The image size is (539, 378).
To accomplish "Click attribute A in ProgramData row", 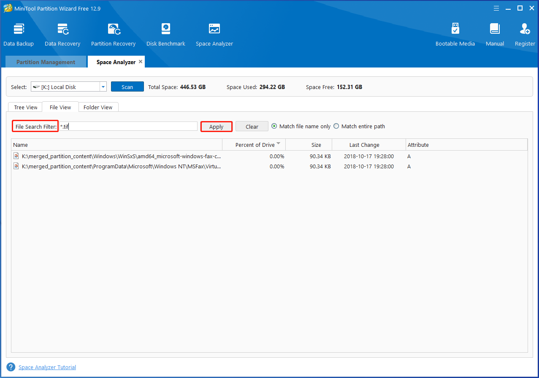I will click(x=409, y=166).
